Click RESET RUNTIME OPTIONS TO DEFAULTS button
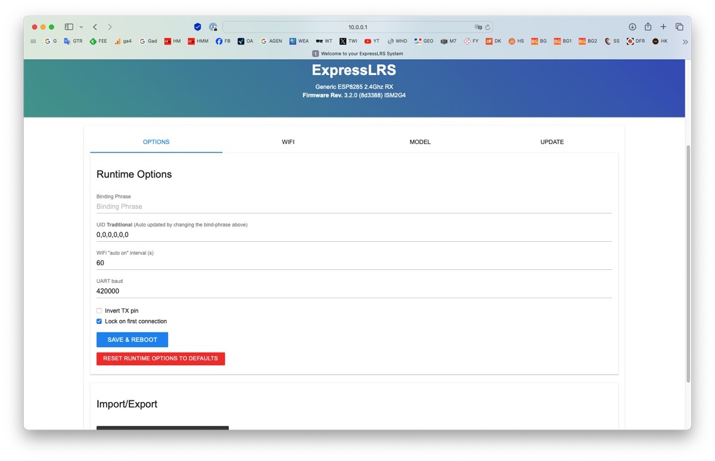 [x=161, y=359]
